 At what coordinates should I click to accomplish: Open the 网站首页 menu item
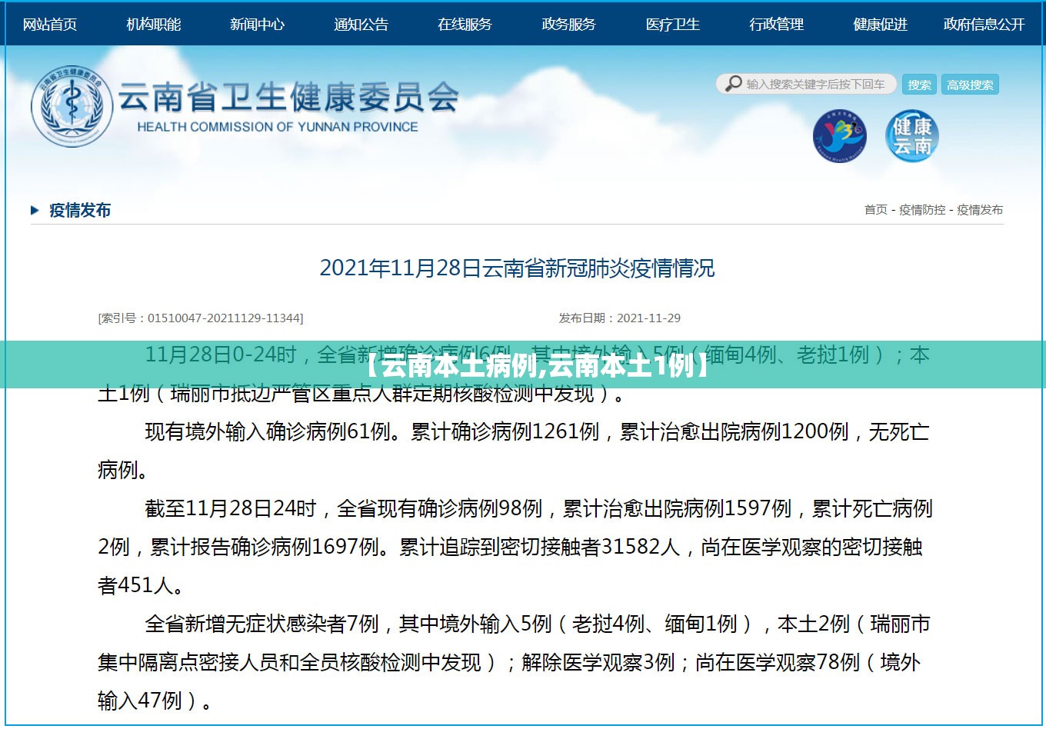point(50,25)
